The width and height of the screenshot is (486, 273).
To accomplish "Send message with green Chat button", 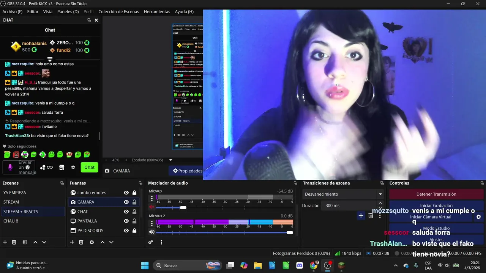I will (x=89, y=167).
